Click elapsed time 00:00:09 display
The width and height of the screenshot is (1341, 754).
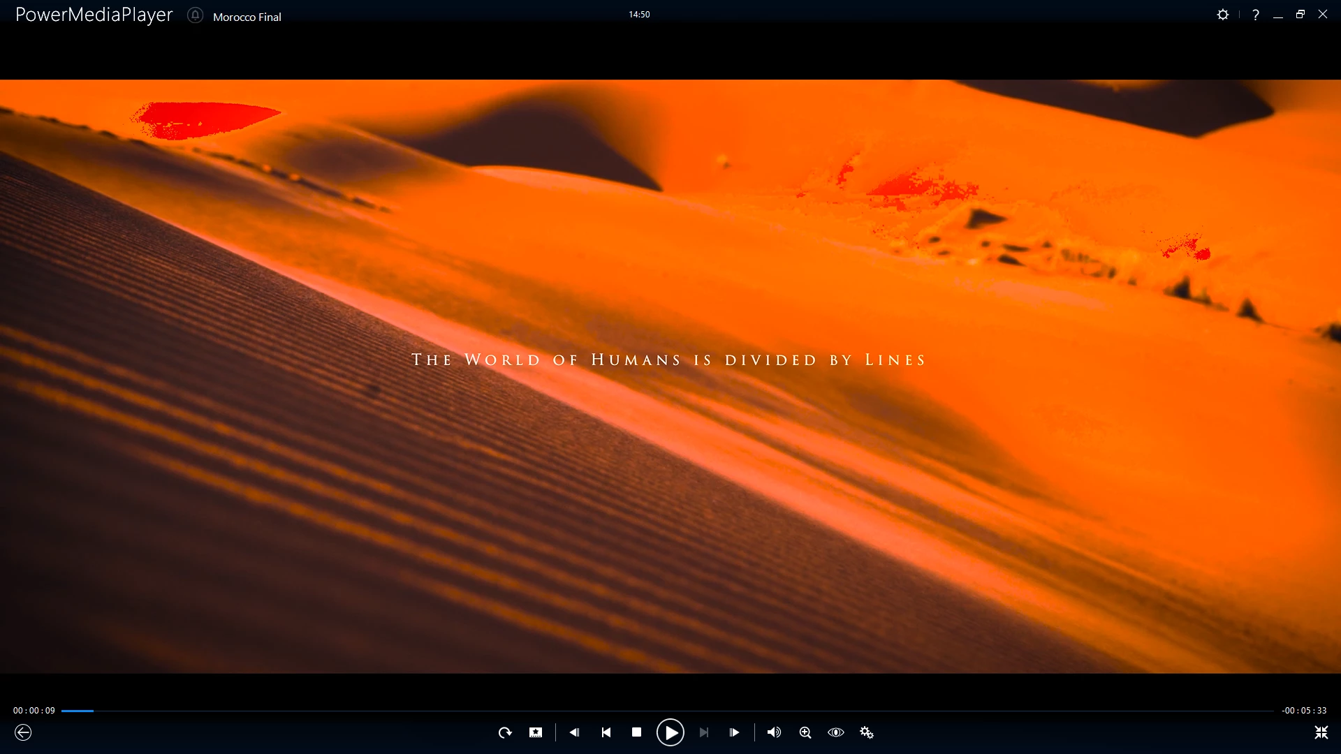[x=34, y=711]
